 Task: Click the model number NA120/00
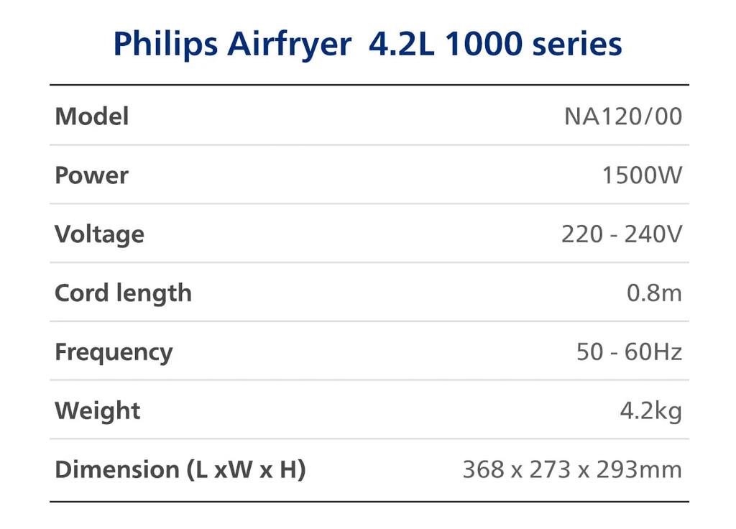click(x=622, y=116)
